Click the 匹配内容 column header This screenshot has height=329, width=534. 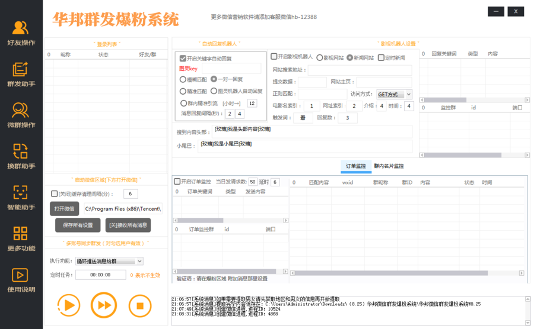[x=319, y=182]
